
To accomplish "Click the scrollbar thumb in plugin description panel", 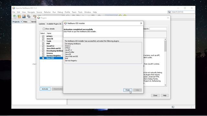I will (x=165, y=46).
